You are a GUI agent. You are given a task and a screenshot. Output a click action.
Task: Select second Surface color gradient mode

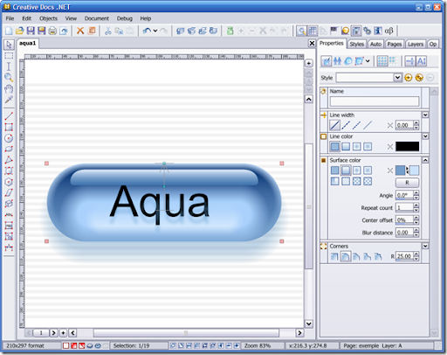(346, 171)
